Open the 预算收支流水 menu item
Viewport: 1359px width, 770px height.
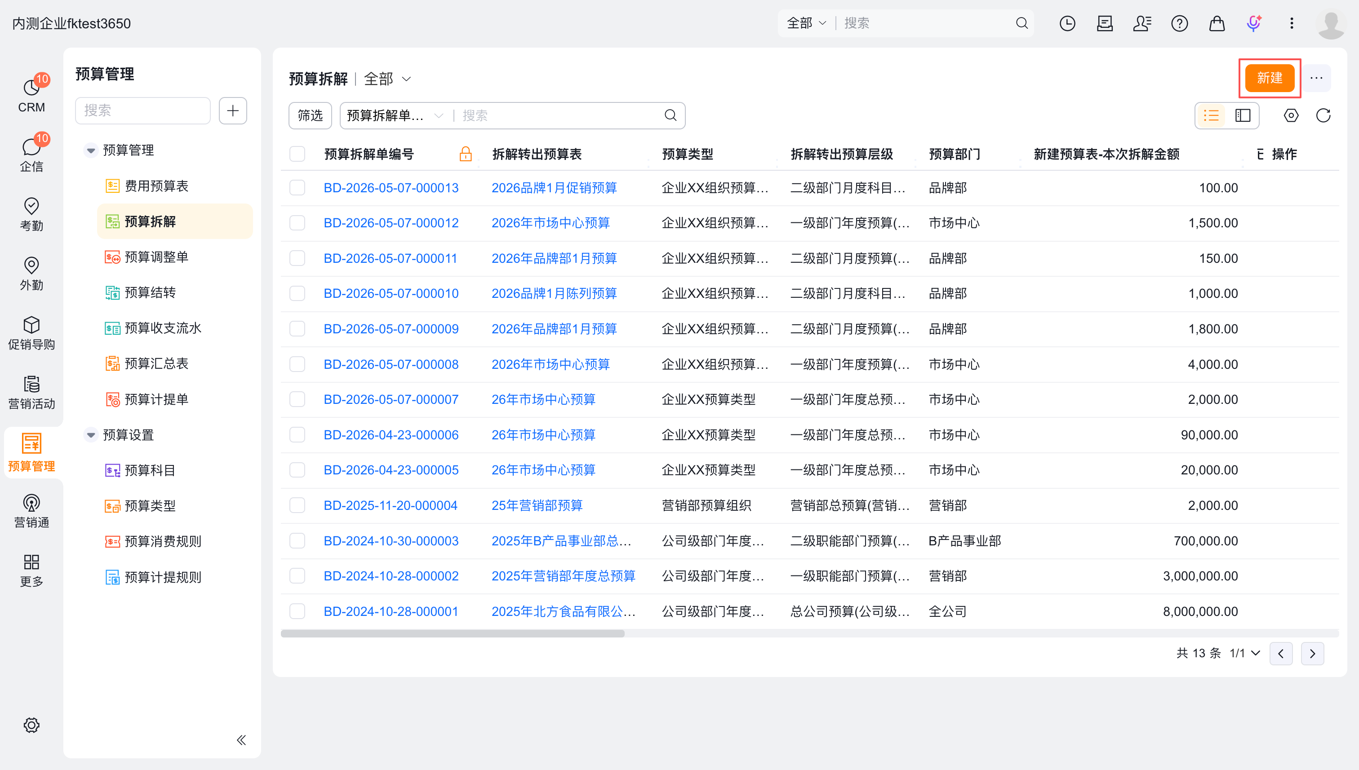(x=174, y=328)
